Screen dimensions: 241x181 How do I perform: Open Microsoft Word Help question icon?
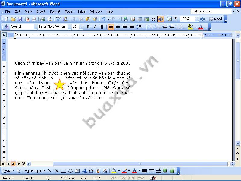click(x=202, y=19)
